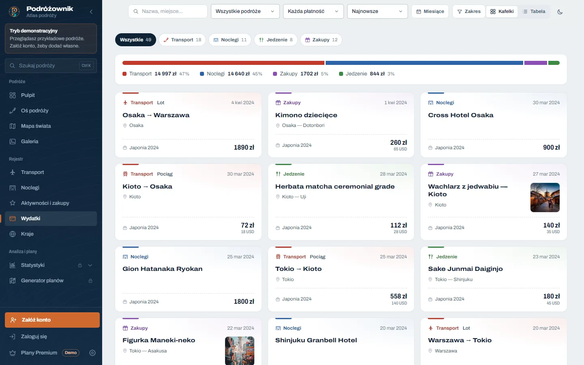Image resolution: width=584 pixels, height=365 pixels.
Task: Select the Wszystkie 49 filter chip
Action: (135, 40)
